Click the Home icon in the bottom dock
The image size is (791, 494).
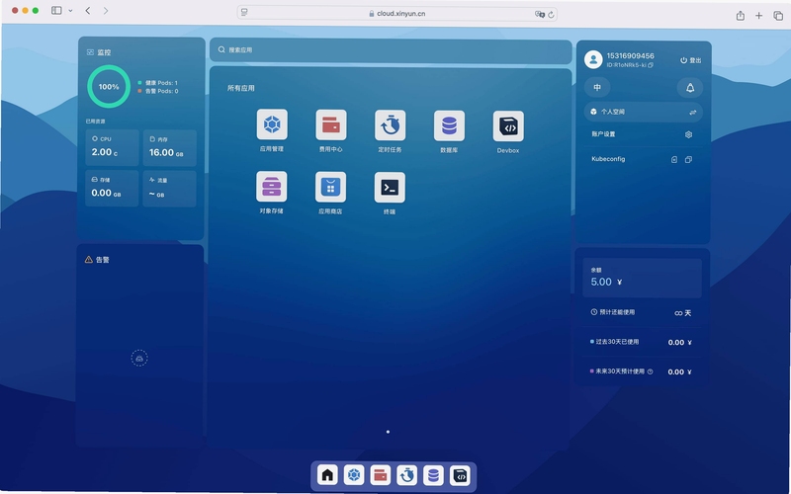click(327, 475)
